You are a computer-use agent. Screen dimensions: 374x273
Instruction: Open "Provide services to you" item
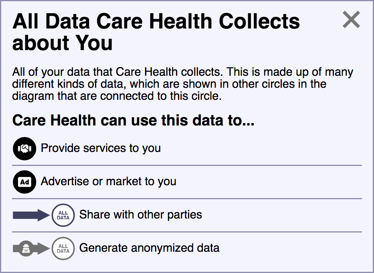point(101,148)
